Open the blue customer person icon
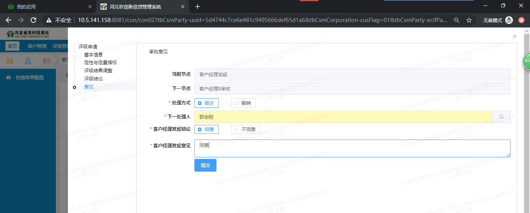The height and width of the screenshot is (213, 530). [28, 60]
